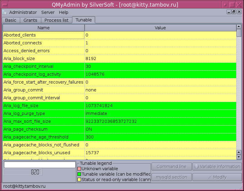244x191 pixels.
Task: Minimize the inner MDI child window
Action: (x=229, y=12)
